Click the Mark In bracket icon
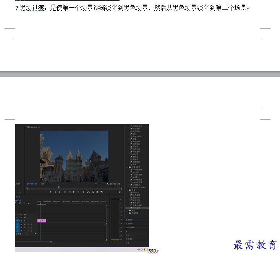Viewport: 280px width, 257px height. tap(55, 192)
